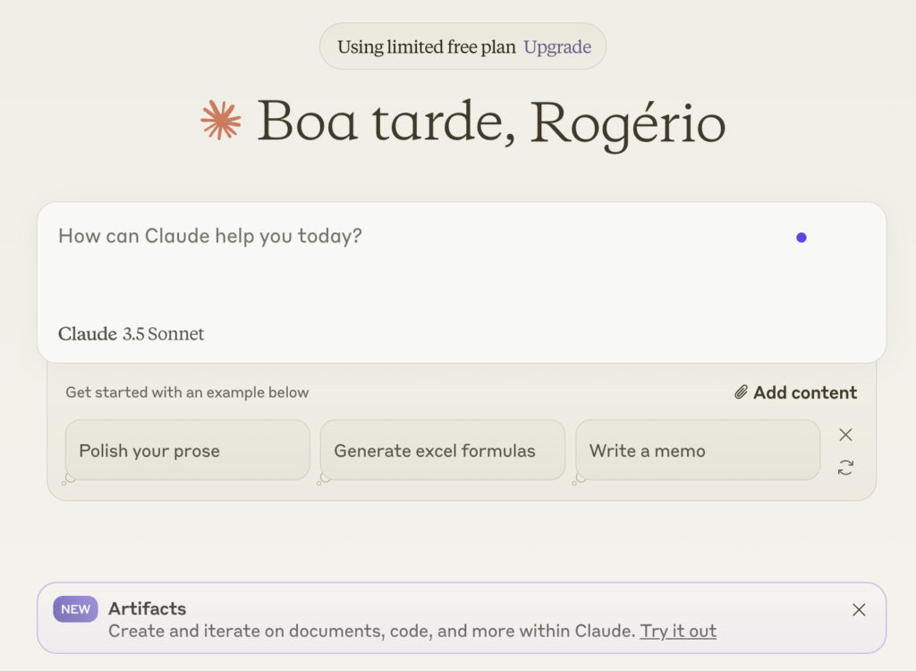Open the Claude 3.5 Sonnet model selector

pyautogui.click(x=131, y=334)
